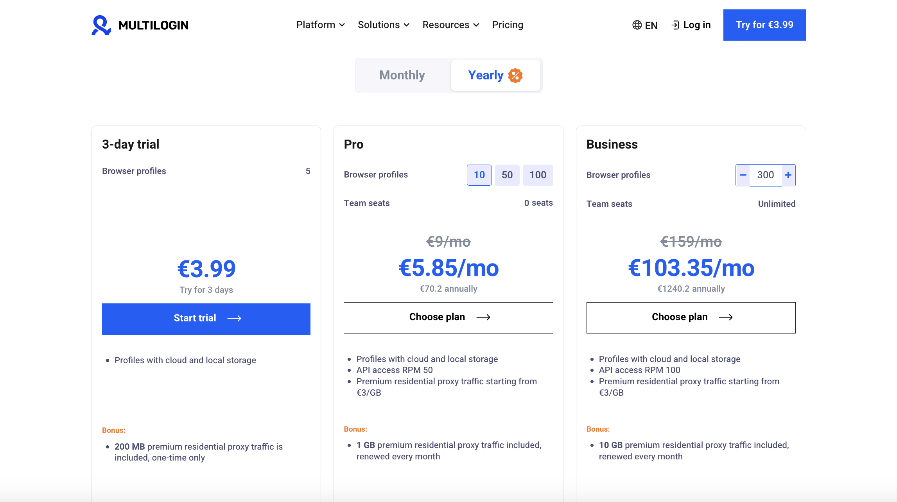The height and width of the screenshot is (502, 897).
Task: Select 10 browser profiles option
Action: tap(479, 175)
